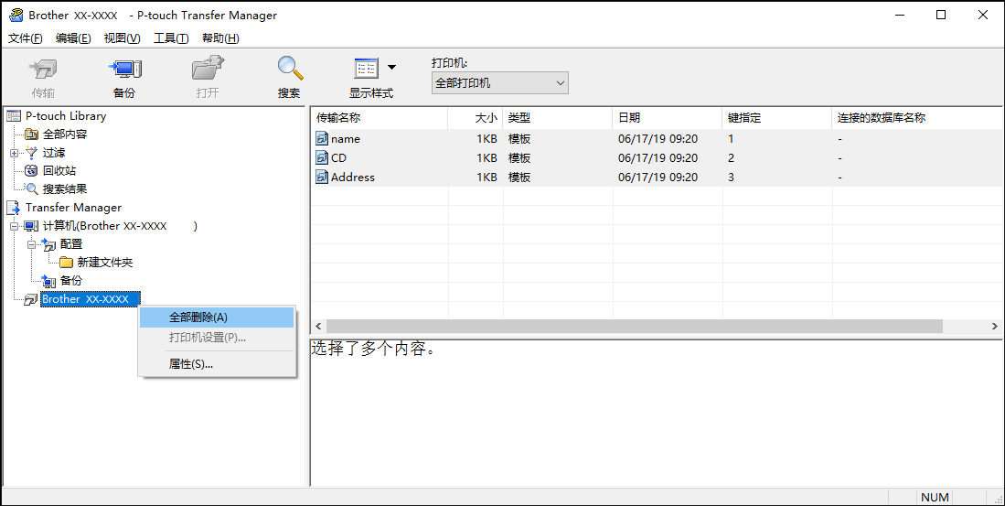This screenshot has height=506, width=1005.
Task: Open the 文件(F) menu
Action: tap(26, 38)
